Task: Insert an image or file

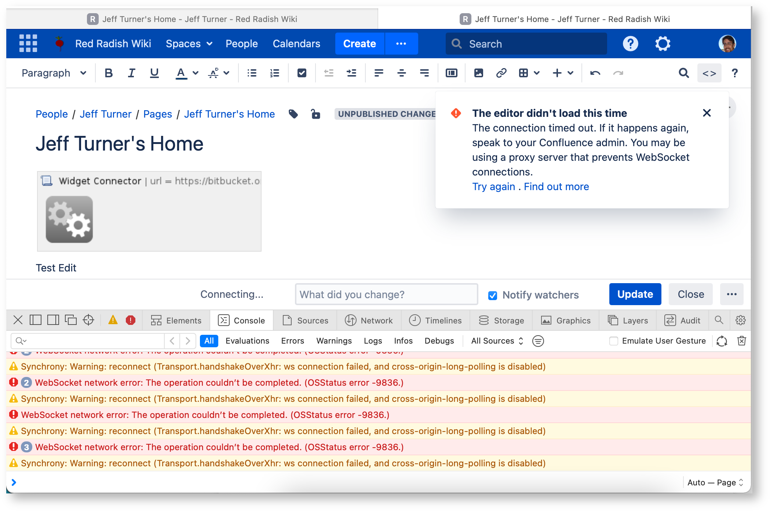Action: [478, 73]
